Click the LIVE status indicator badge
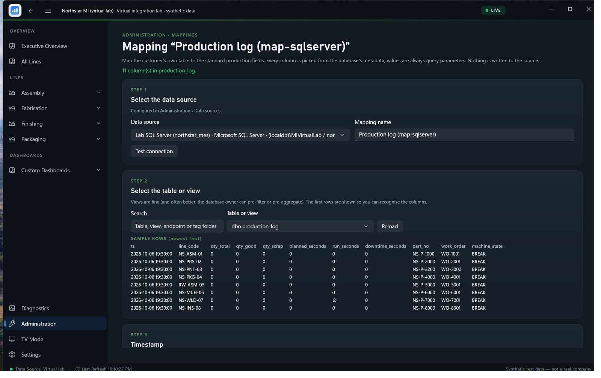 click(x=493, y=11)
